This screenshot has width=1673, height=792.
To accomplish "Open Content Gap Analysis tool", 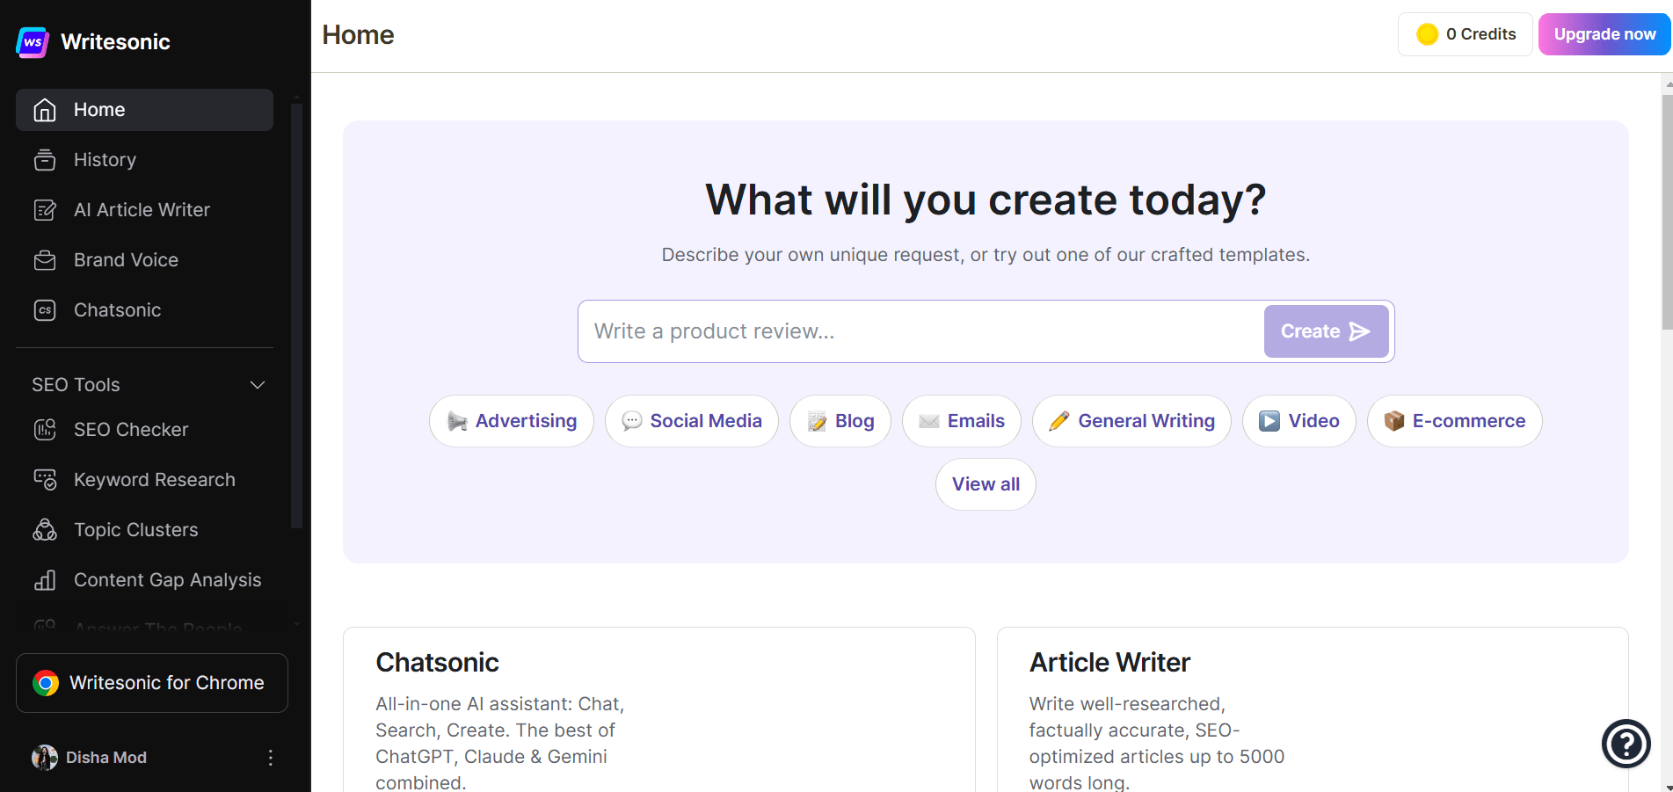I will click(167, 580).
